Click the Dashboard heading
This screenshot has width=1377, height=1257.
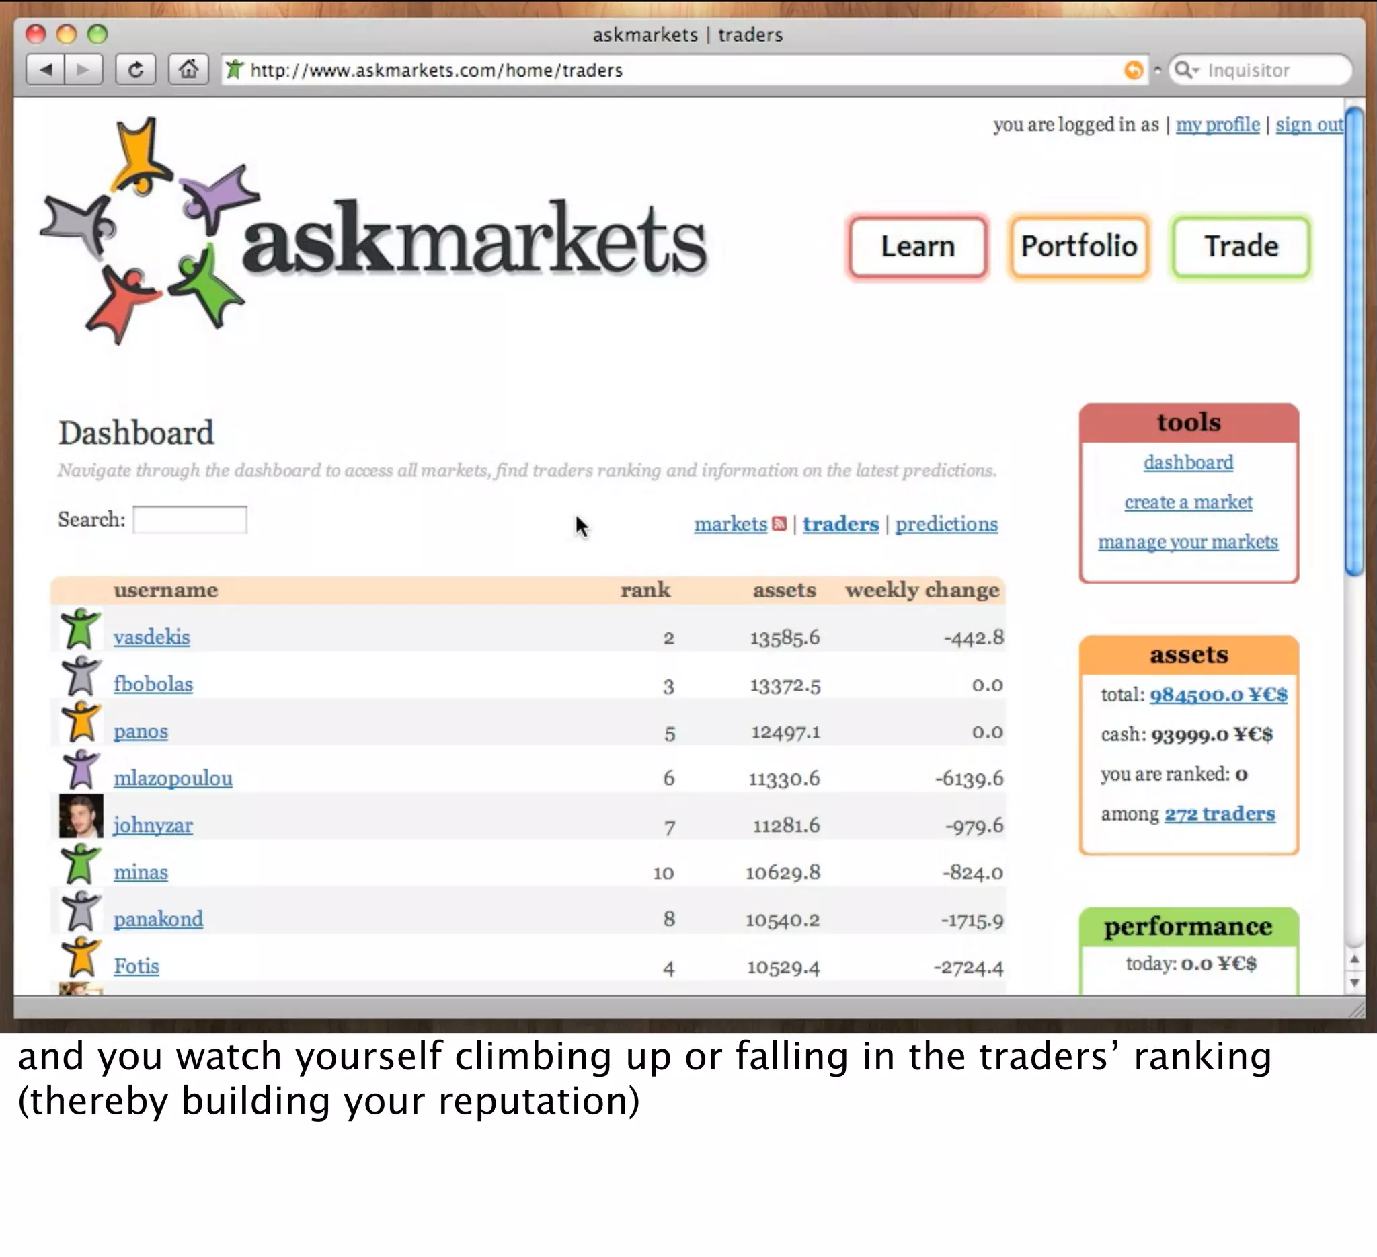[x=136, y=433]
